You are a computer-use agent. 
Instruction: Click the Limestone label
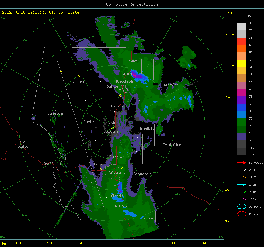(x=55, y=113)
